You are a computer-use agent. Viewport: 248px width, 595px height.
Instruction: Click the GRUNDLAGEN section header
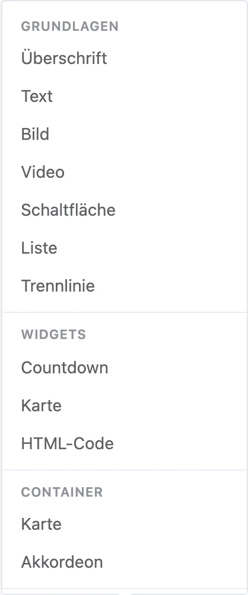pos(70,27)
